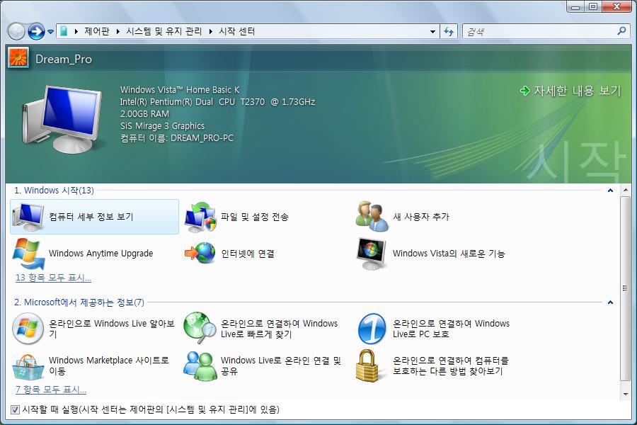
Task: Click the scrollbar down arrow
Action: pos(625,394)
